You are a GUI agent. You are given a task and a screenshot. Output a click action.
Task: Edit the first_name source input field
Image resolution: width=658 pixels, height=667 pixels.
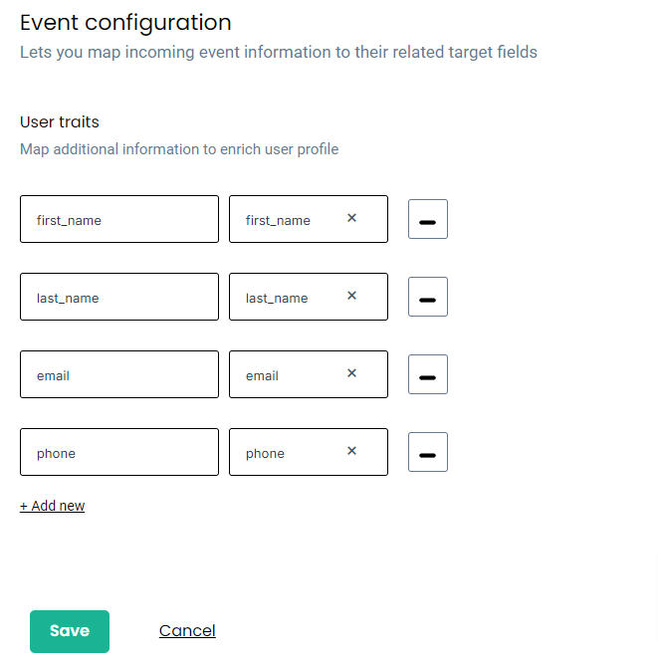(x=119, y=219)
